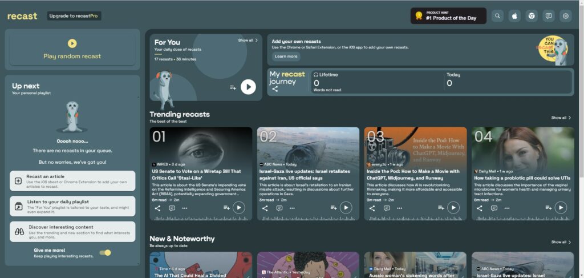Click Listen to your daily playlist card
Screen dimensions: 584x278
click(72, 206)
